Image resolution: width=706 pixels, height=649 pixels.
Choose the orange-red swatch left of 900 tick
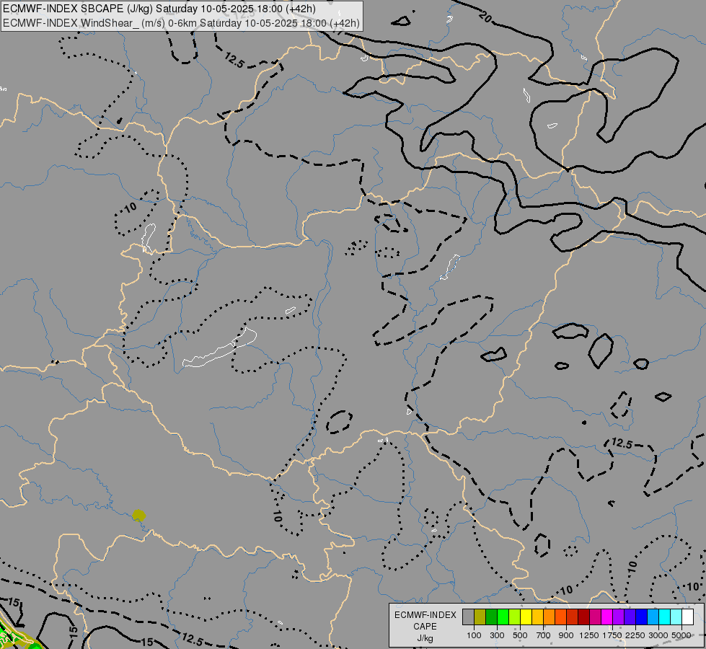(560, 617)
